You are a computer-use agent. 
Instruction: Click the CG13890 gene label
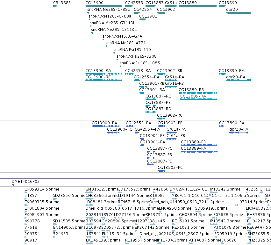tap(228, 3)
